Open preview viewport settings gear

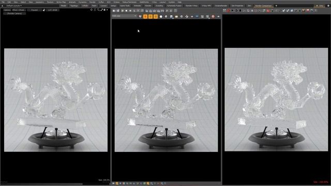tap(104, 10)
